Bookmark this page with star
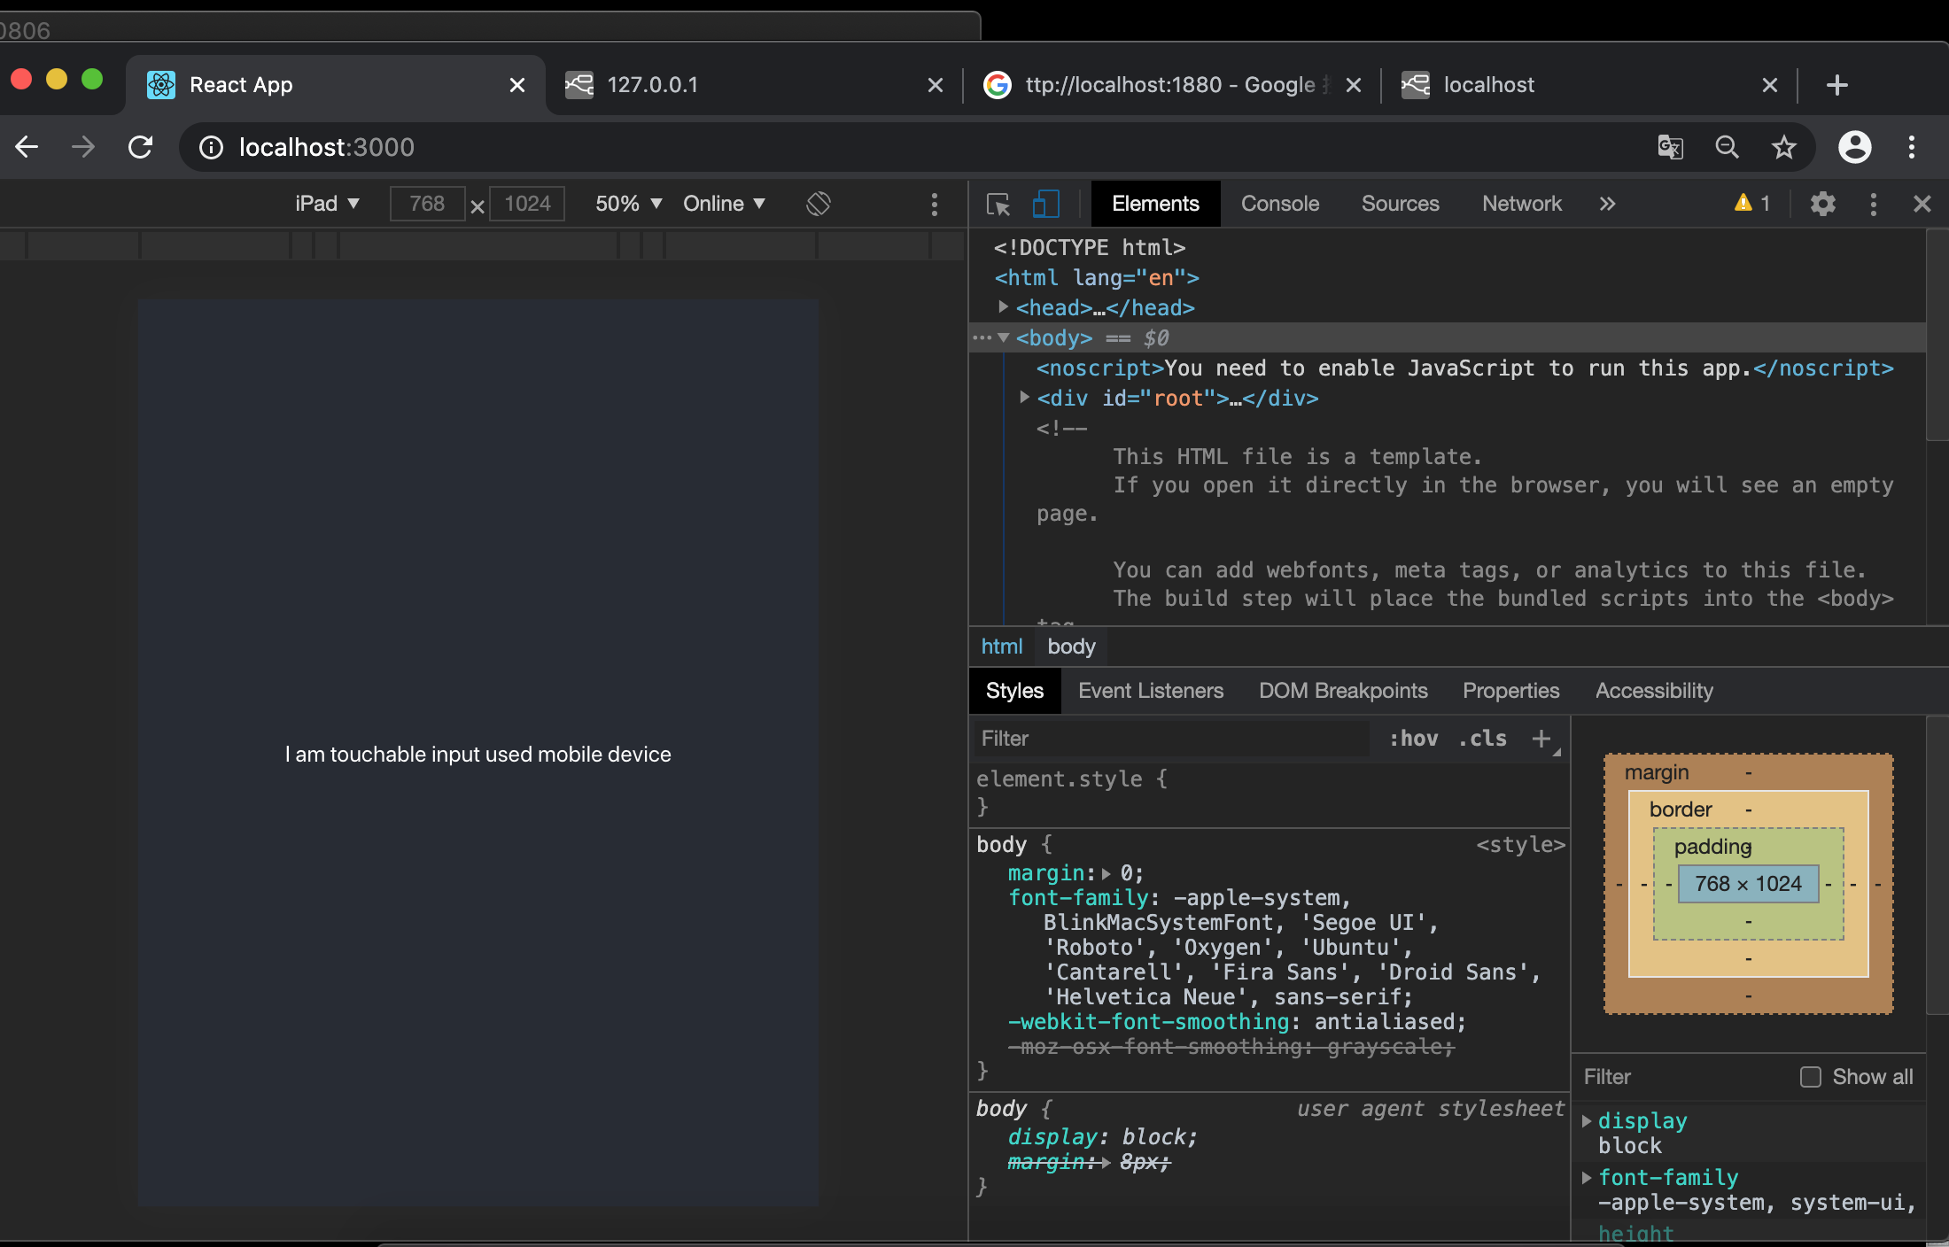This screenshot has height=1247, width=1949. (x=1783, y=147)
